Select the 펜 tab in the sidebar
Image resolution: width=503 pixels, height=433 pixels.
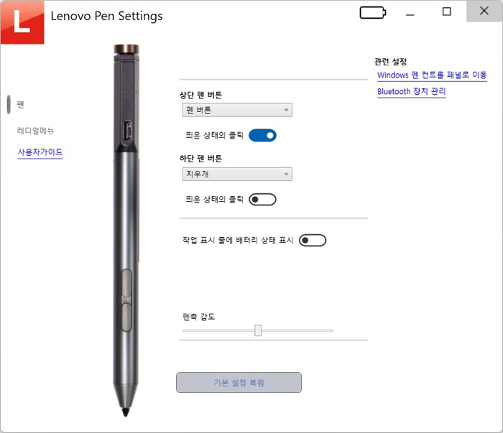click(20, 105)
